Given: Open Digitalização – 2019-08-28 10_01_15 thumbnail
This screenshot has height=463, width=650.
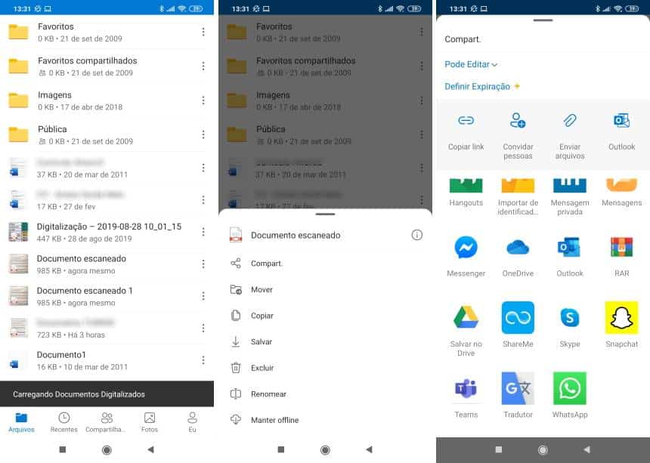Looking at the screenshot, I should (18, 232).
